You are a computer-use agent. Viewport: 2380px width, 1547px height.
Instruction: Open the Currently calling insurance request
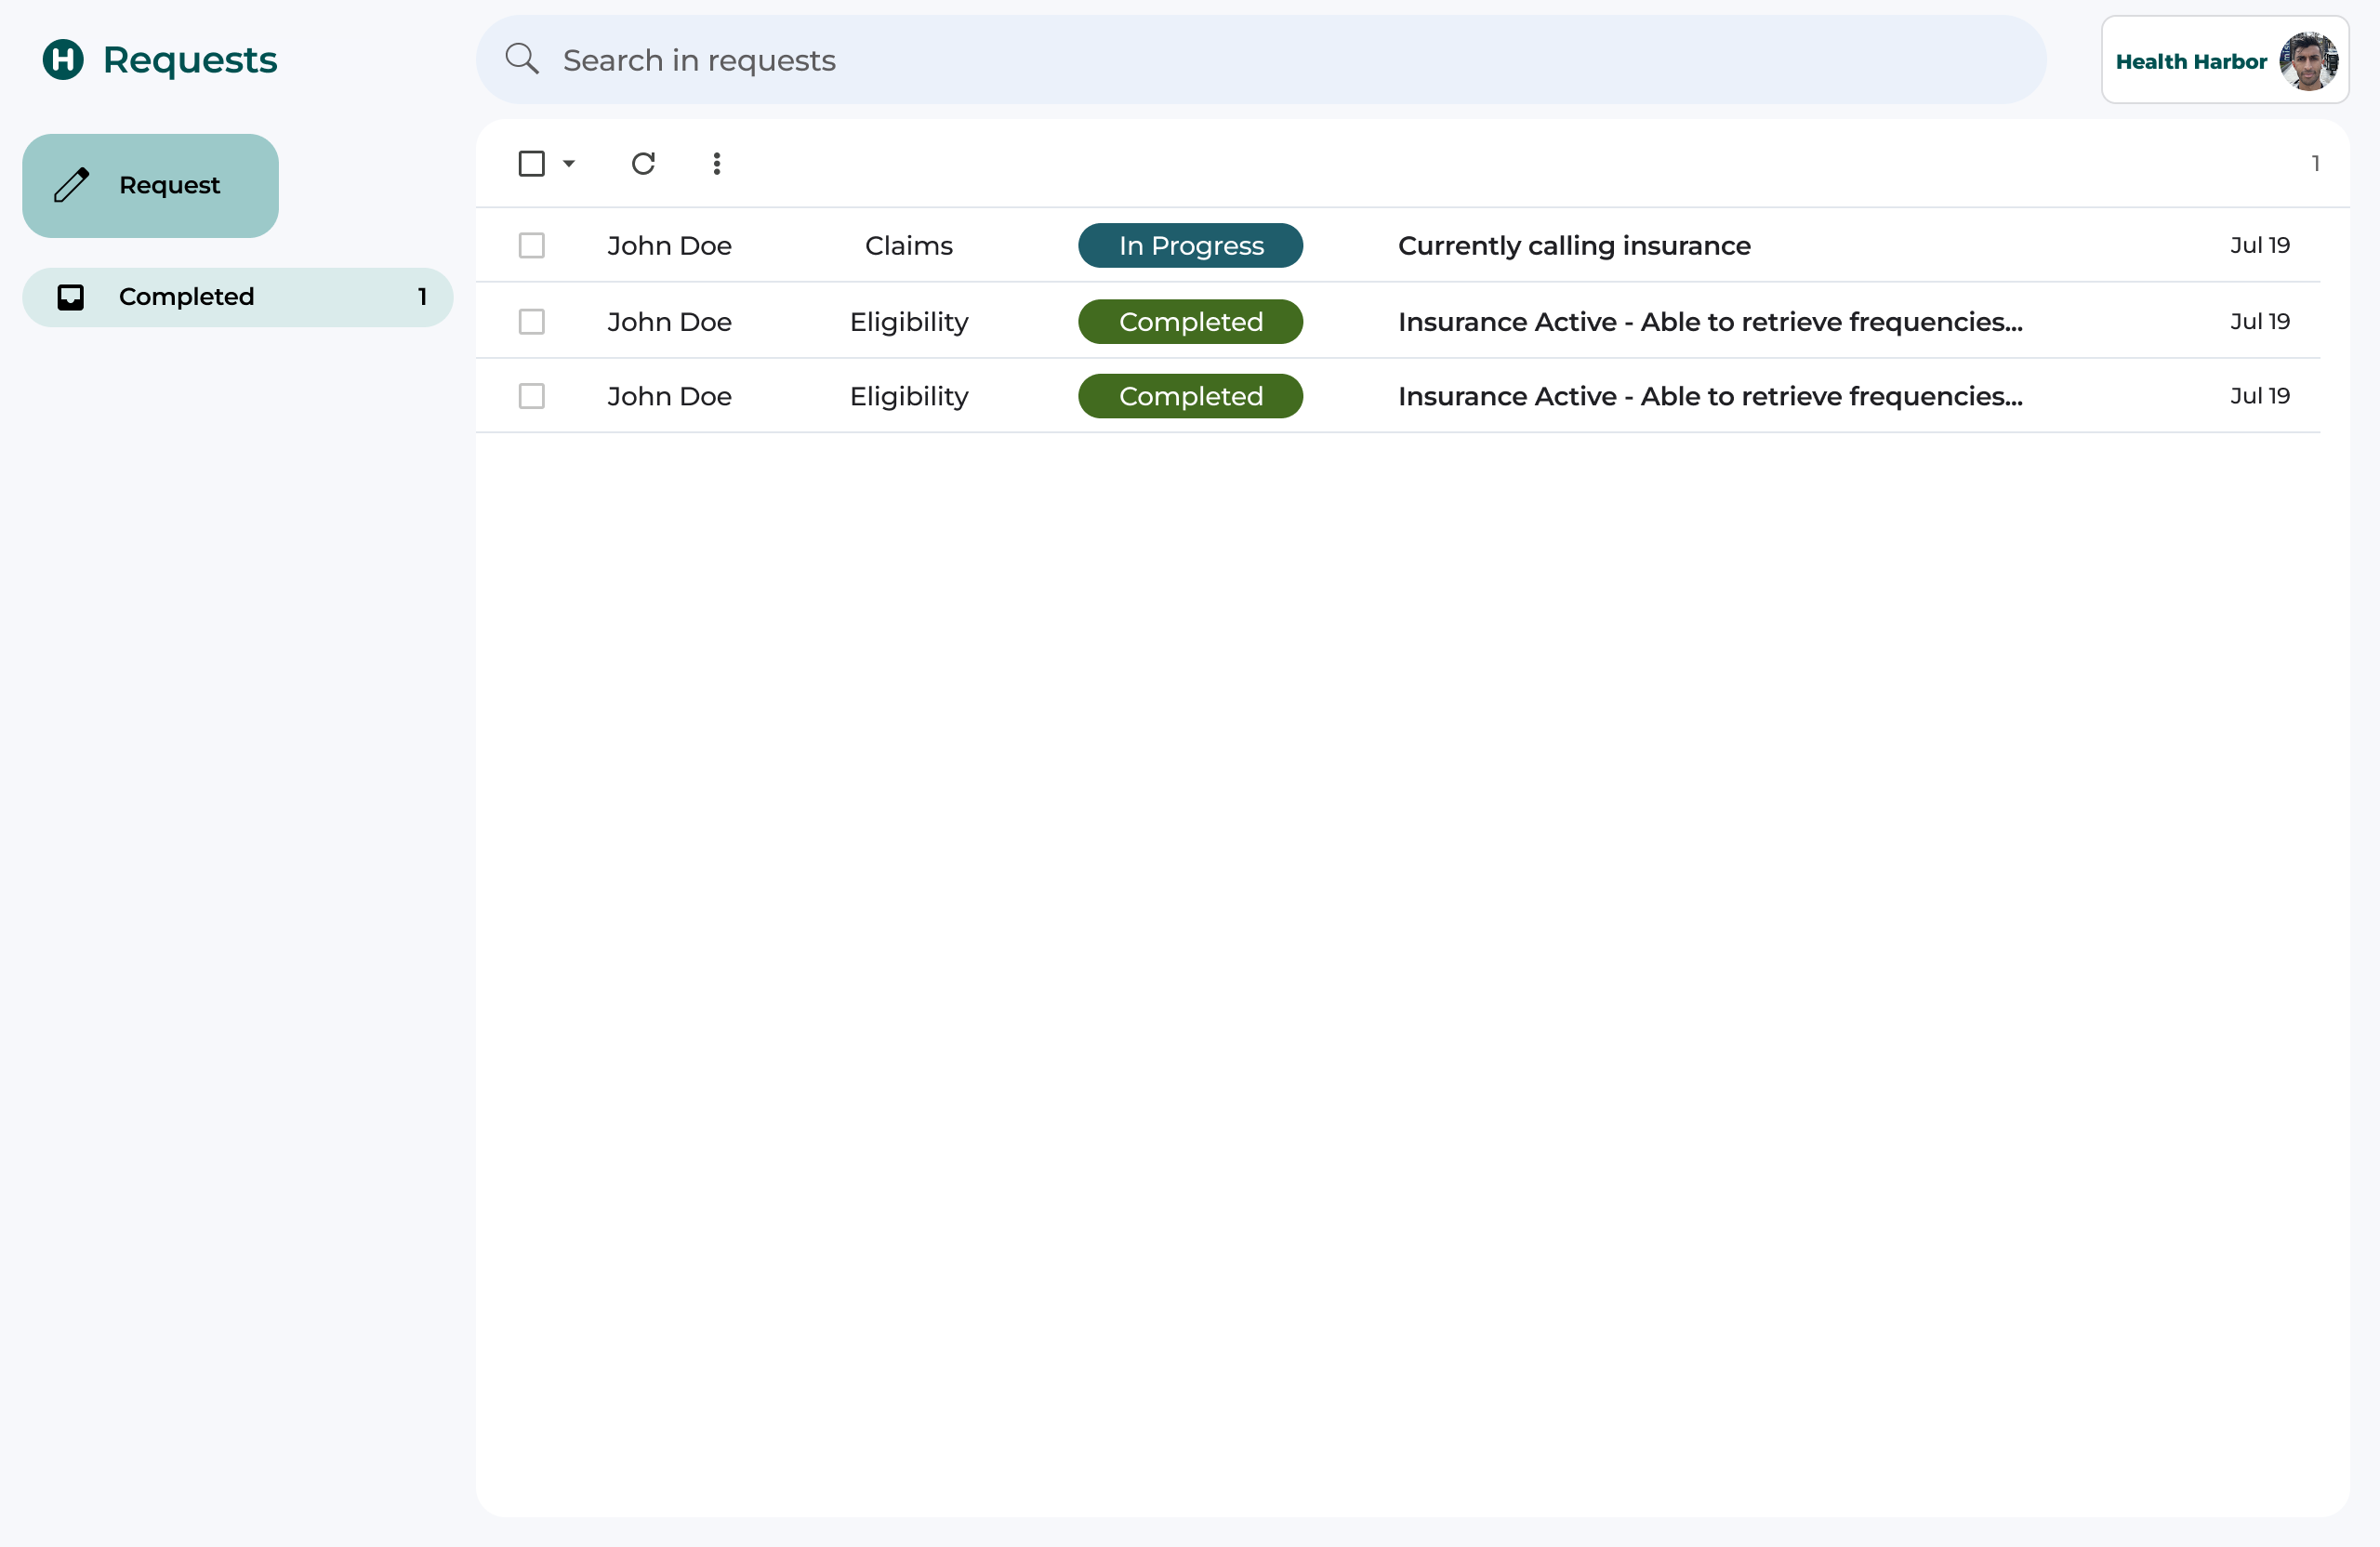point(1574,245)
